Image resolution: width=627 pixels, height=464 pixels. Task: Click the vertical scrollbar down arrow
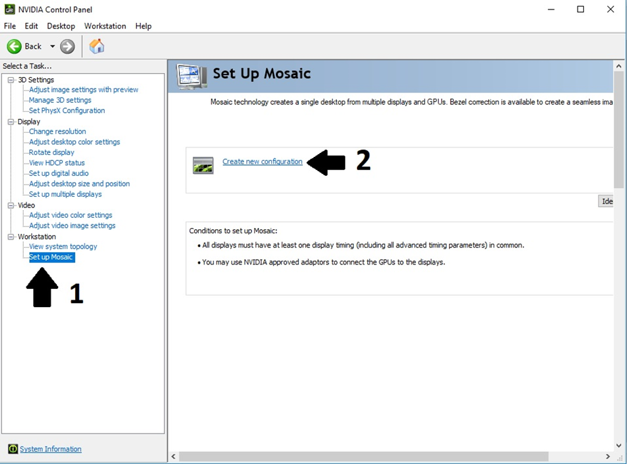click(x=619, y=445)
